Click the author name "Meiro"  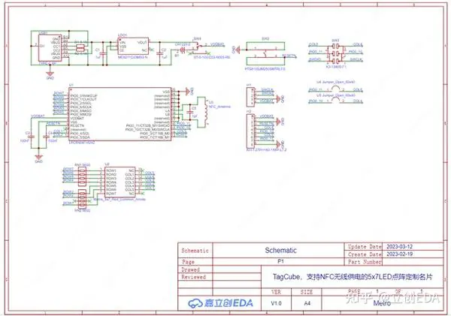pos(382,303)
